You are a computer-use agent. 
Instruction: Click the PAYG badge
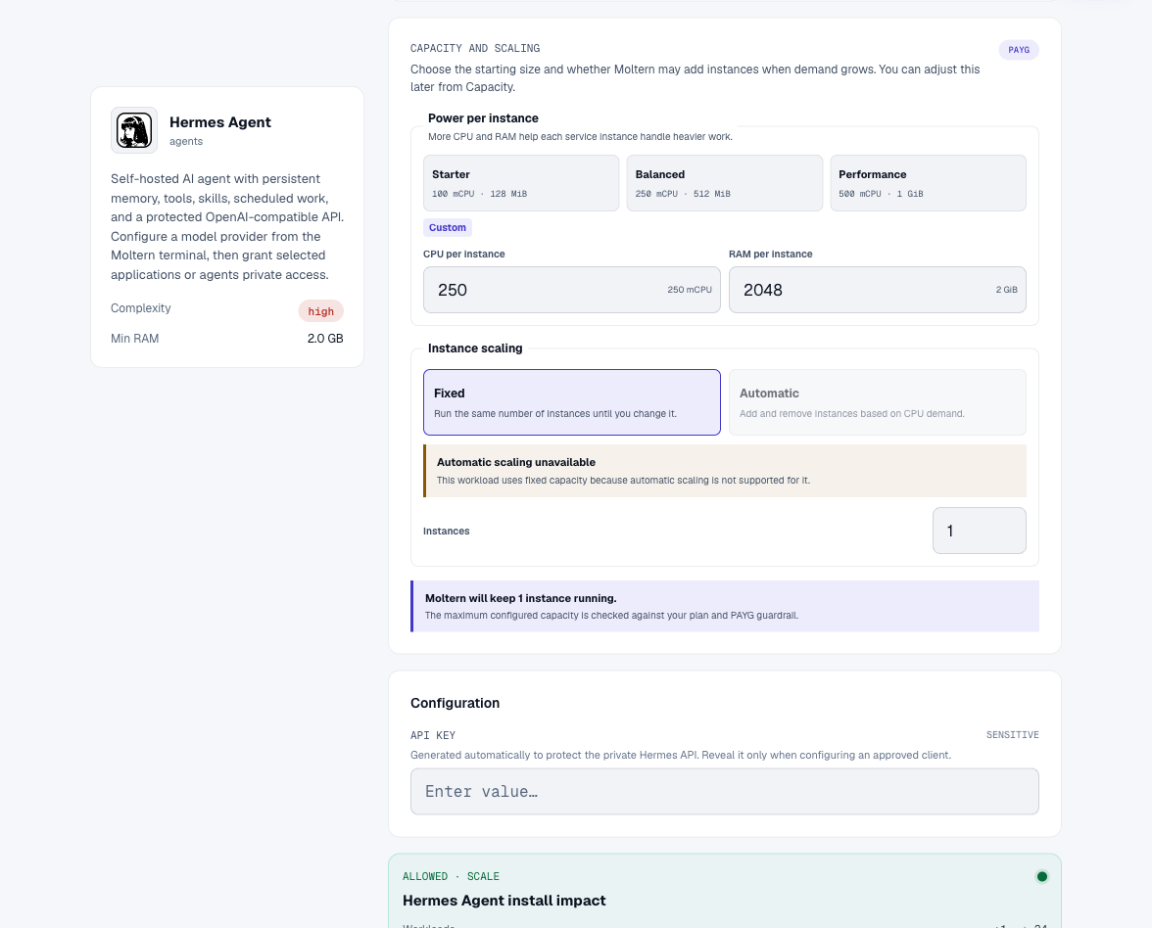(x=1019, y=50)
